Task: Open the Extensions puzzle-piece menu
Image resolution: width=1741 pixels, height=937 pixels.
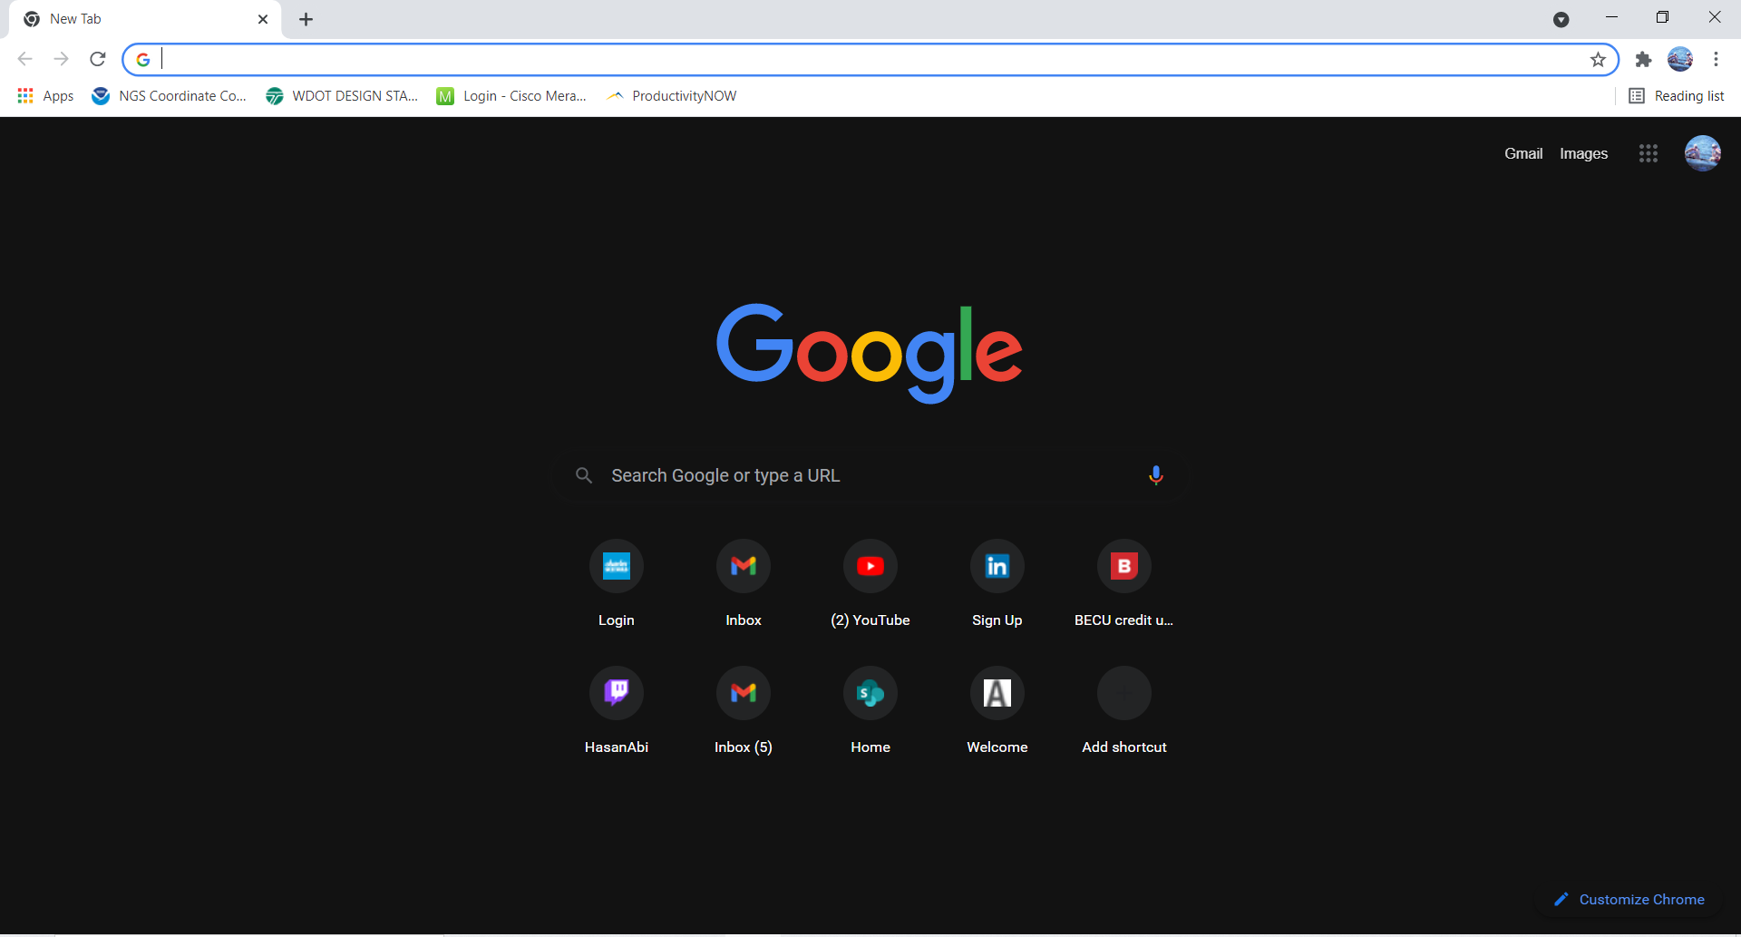Action: (x=1643, y=60)
